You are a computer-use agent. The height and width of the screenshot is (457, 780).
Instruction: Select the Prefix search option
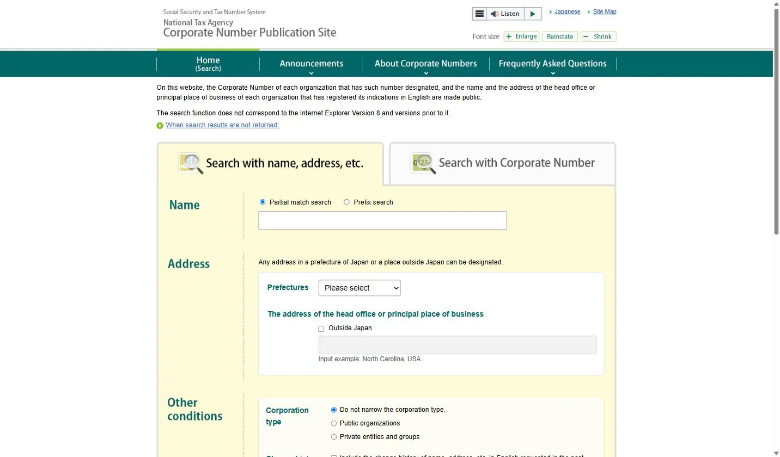click(346, 202)
